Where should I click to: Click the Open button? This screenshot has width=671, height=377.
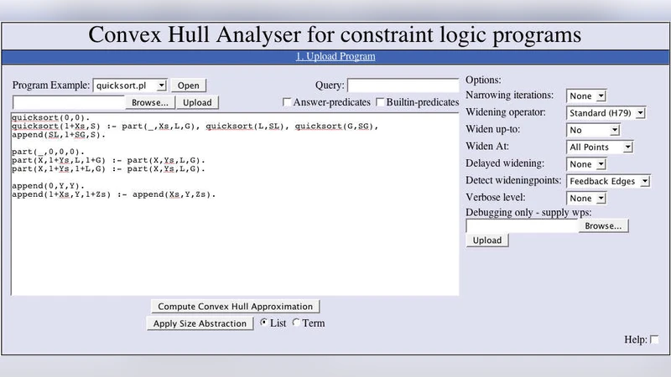(x=189, y=85)
